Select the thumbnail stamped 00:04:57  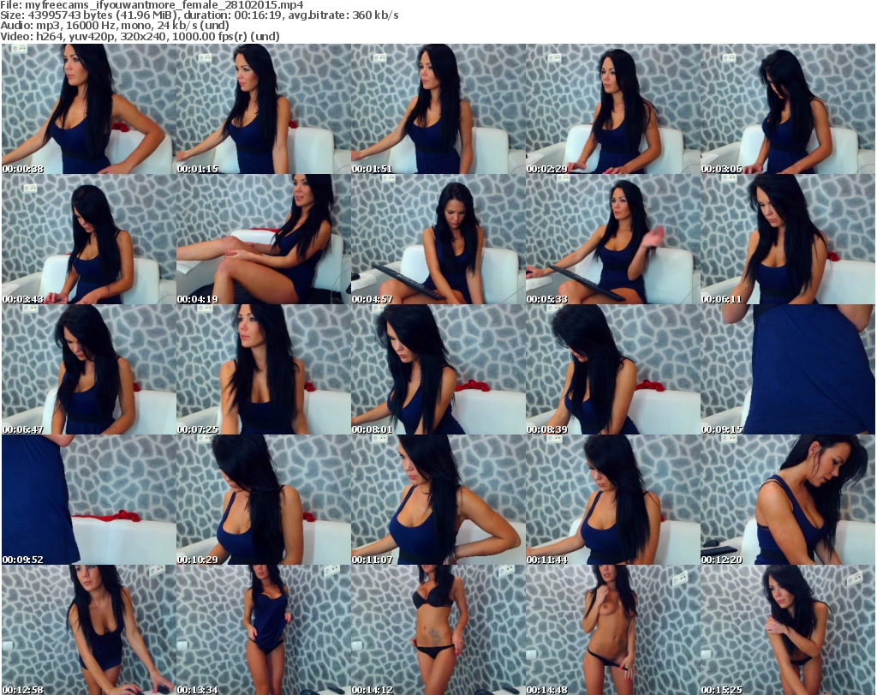[438, 239]
